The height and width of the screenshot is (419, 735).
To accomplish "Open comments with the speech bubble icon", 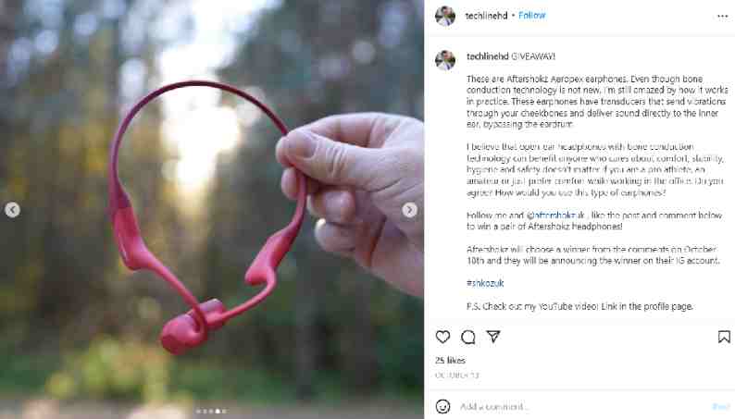I will [467, 337].
